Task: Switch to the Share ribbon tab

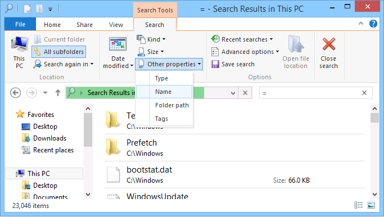Action: click(84, 25)
